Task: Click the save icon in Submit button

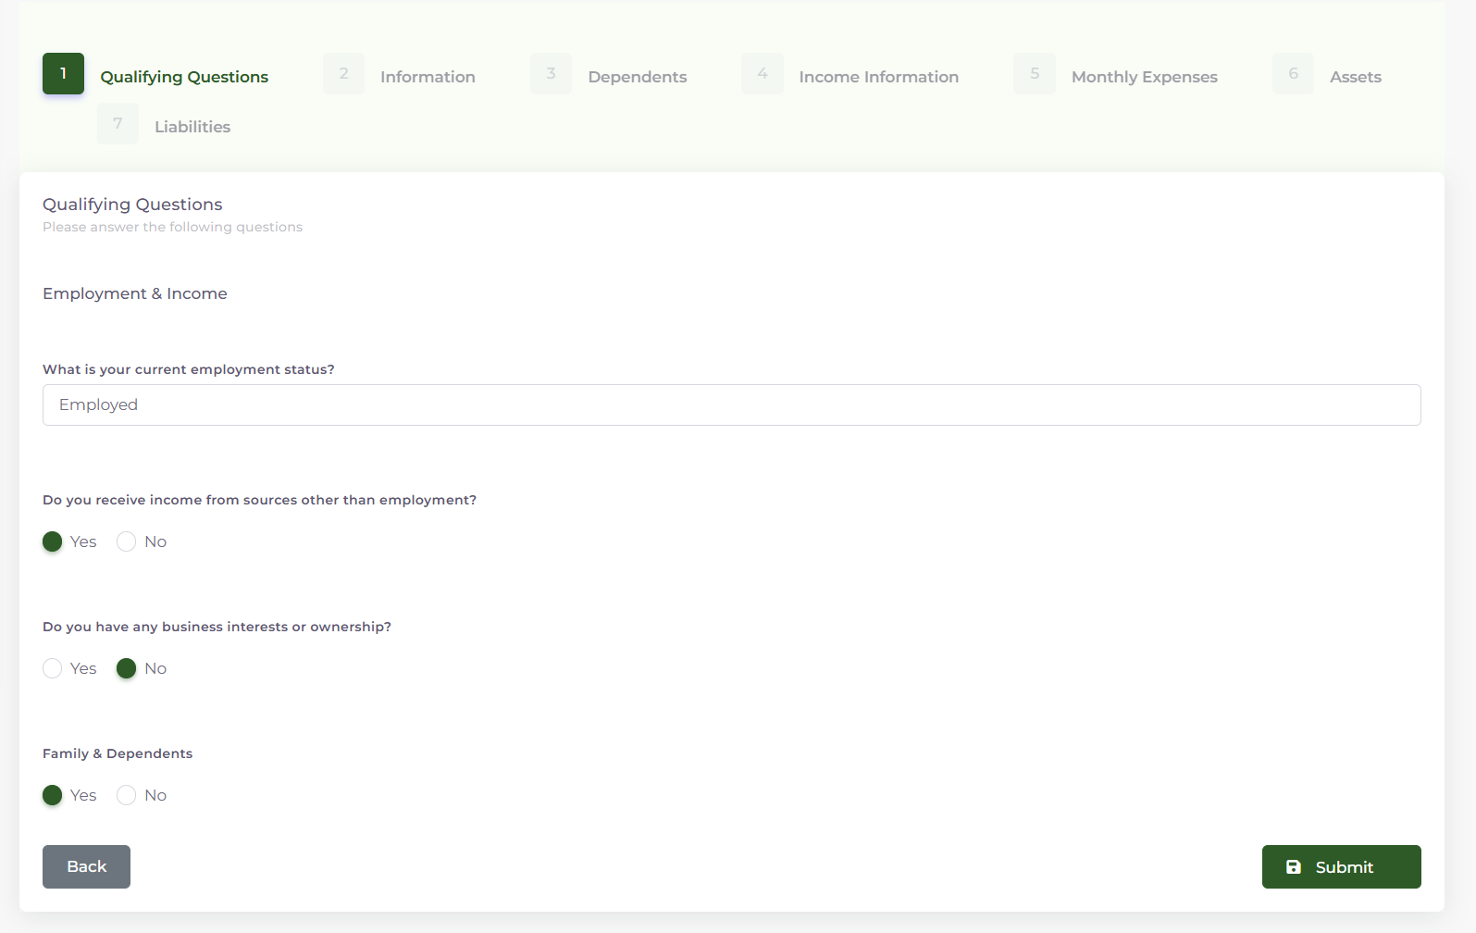Action: (x=1294, y=867)
